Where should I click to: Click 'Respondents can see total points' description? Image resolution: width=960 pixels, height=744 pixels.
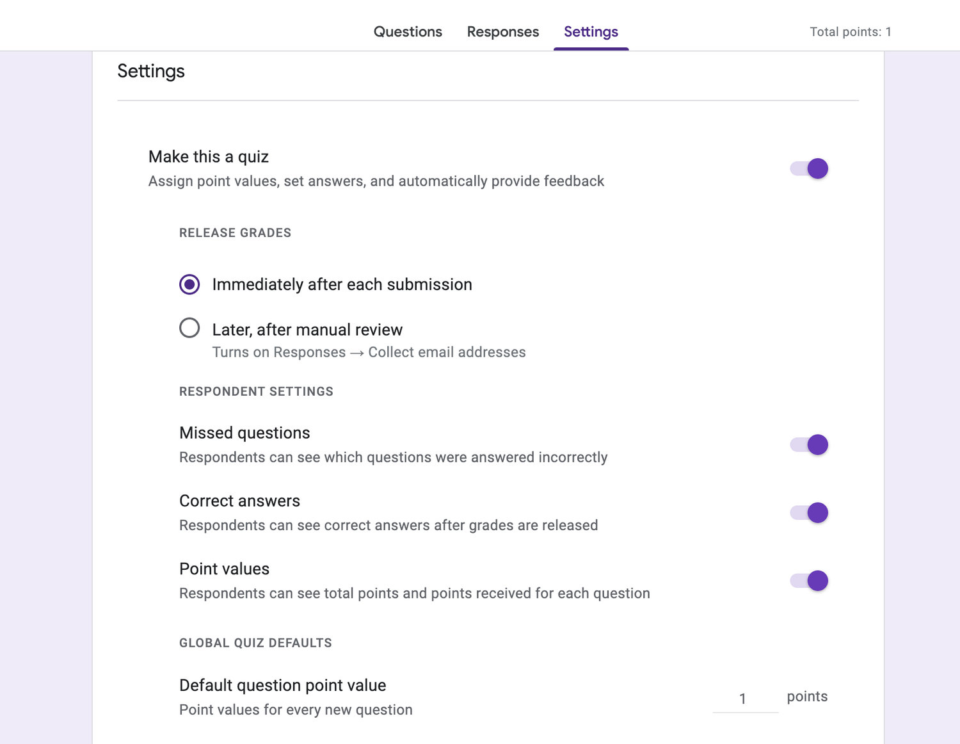coord(415,593)
